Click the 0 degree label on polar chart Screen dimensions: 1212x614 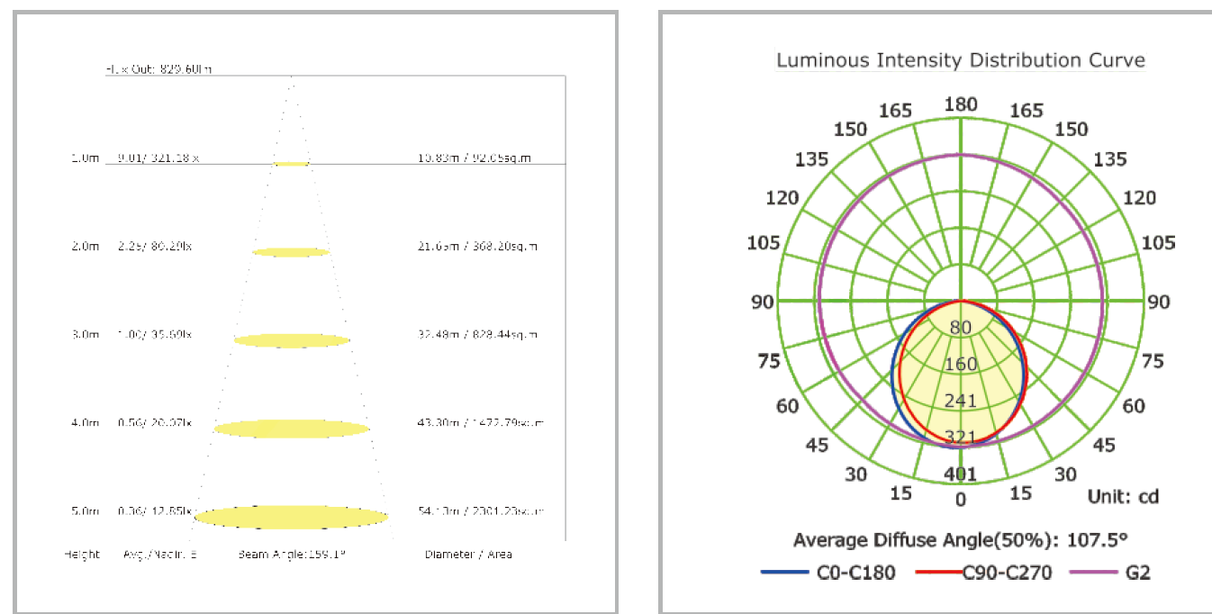961,501
